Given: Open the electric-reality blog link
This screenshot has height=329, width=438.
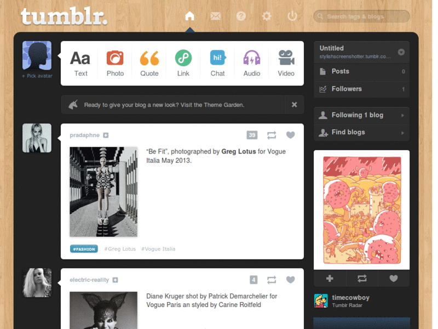Looking at the screenshot, I should pyautogui.click(x=89, y=280).
